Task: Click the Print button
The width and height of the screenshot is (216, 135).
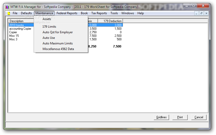Action: [180, 117]
